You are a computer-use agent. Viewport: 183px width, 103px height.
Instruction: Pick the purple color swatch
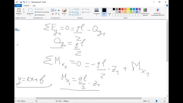(x=140, y=9)
